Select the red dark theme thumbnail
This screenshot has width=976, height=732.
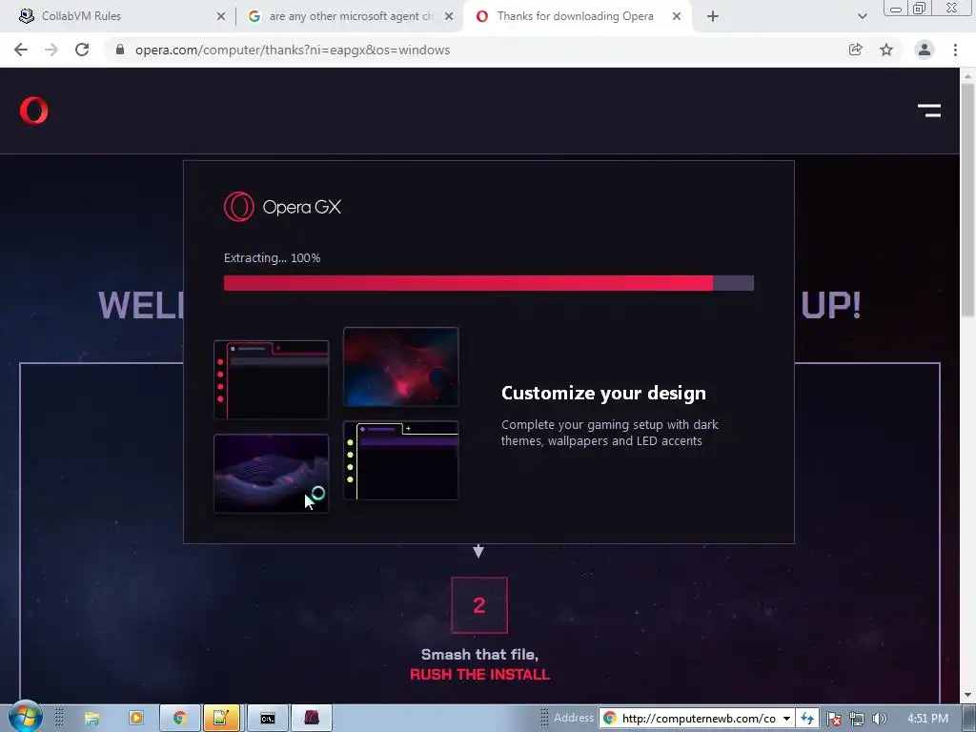tap(272, 379)
